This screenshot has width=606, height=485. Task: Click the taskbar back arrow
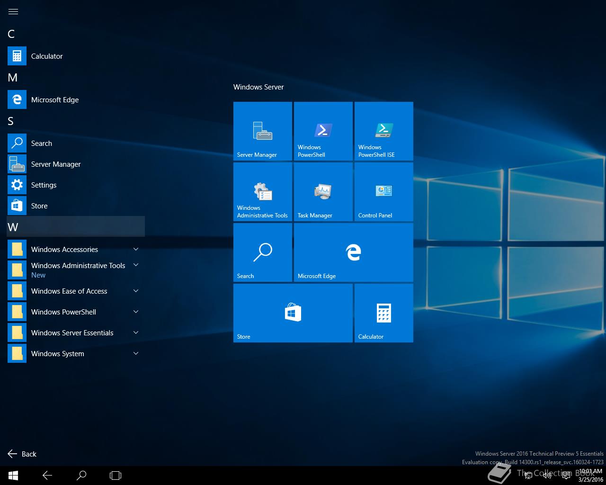(47, 475)
